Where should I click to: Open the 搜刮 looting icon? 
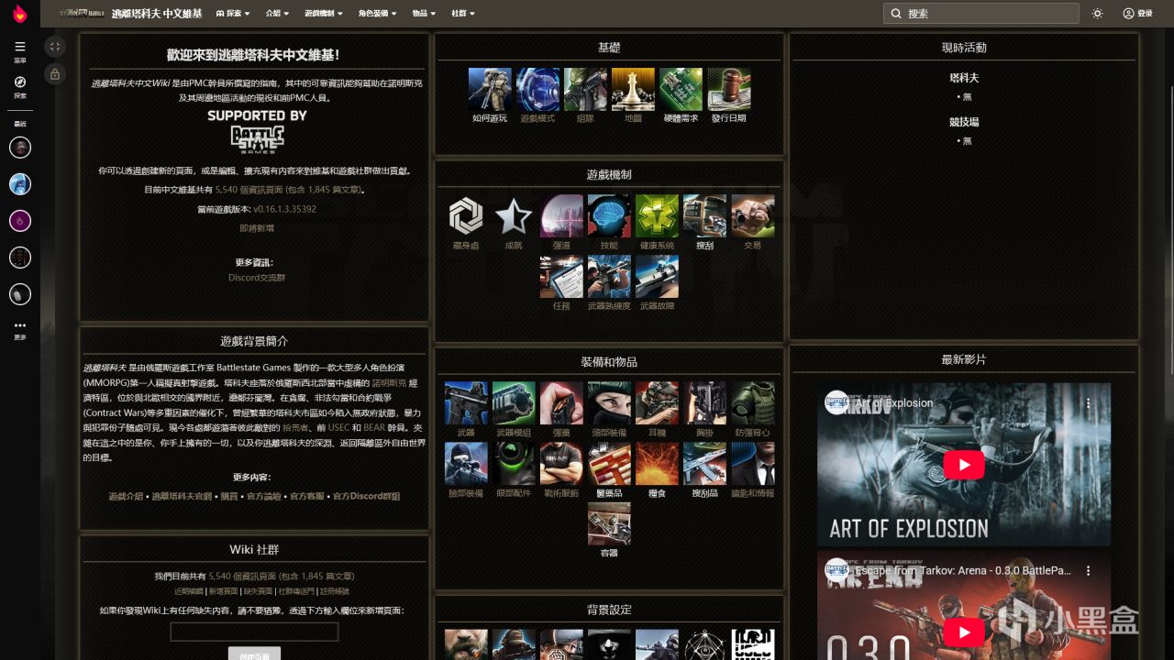point(704,216)
